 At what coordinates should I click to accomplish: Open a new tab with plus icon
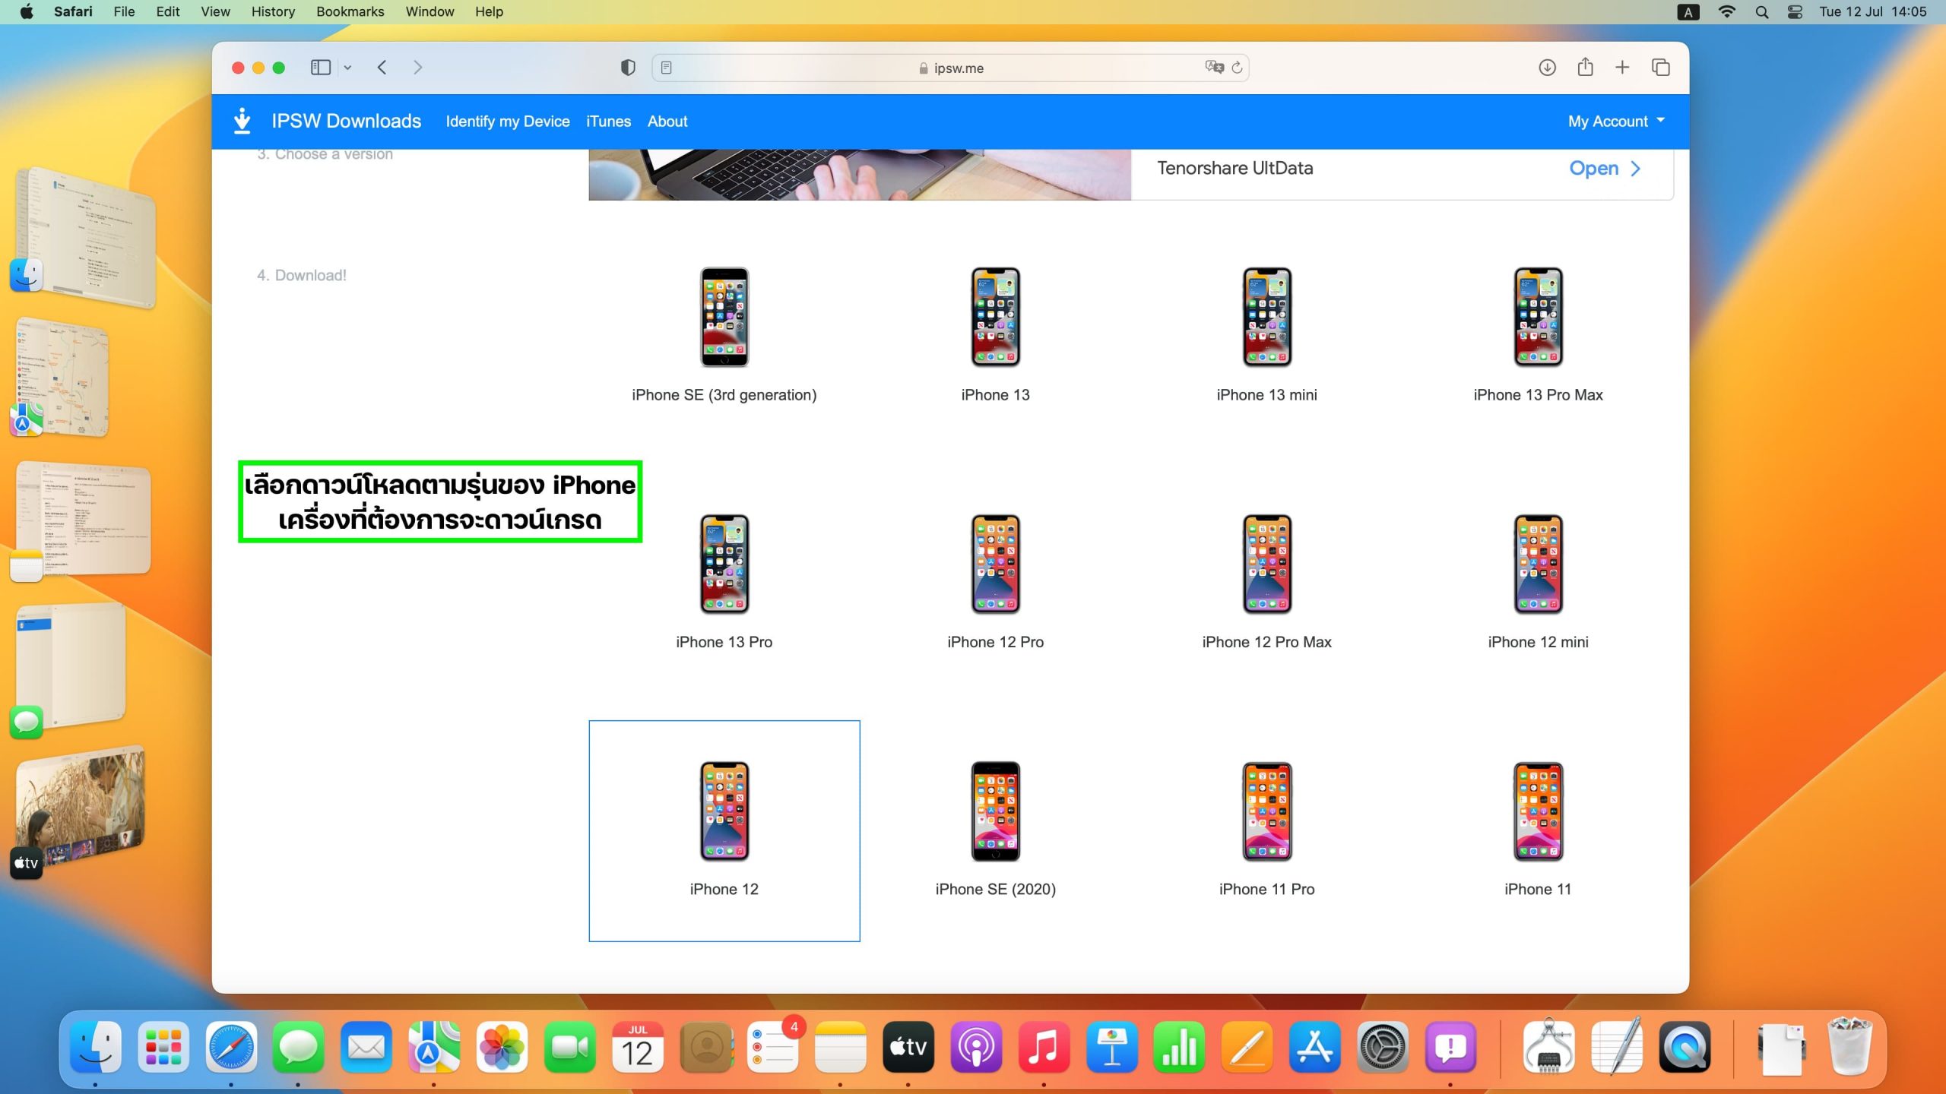tap(1622, 68)
